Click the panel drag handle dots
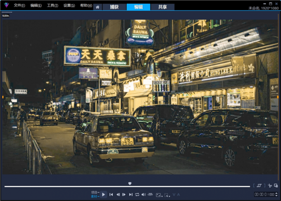The height and width of the screenshot is (201, 281). point(7,12)
